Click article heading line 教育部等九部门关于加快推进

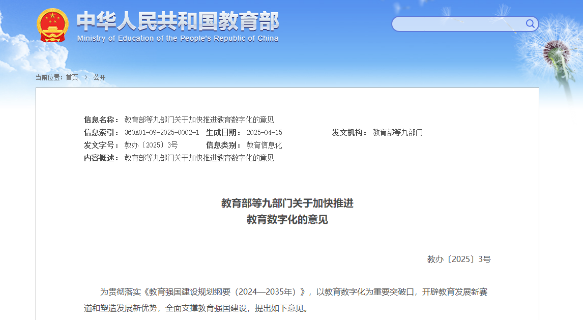(x=287, y=203)
